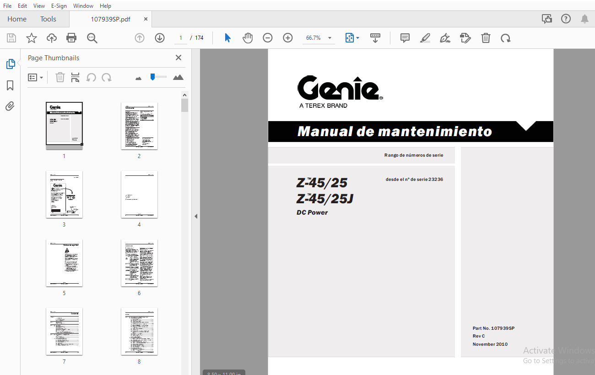Close the Page Thumbnails panel

pos(178,58)
